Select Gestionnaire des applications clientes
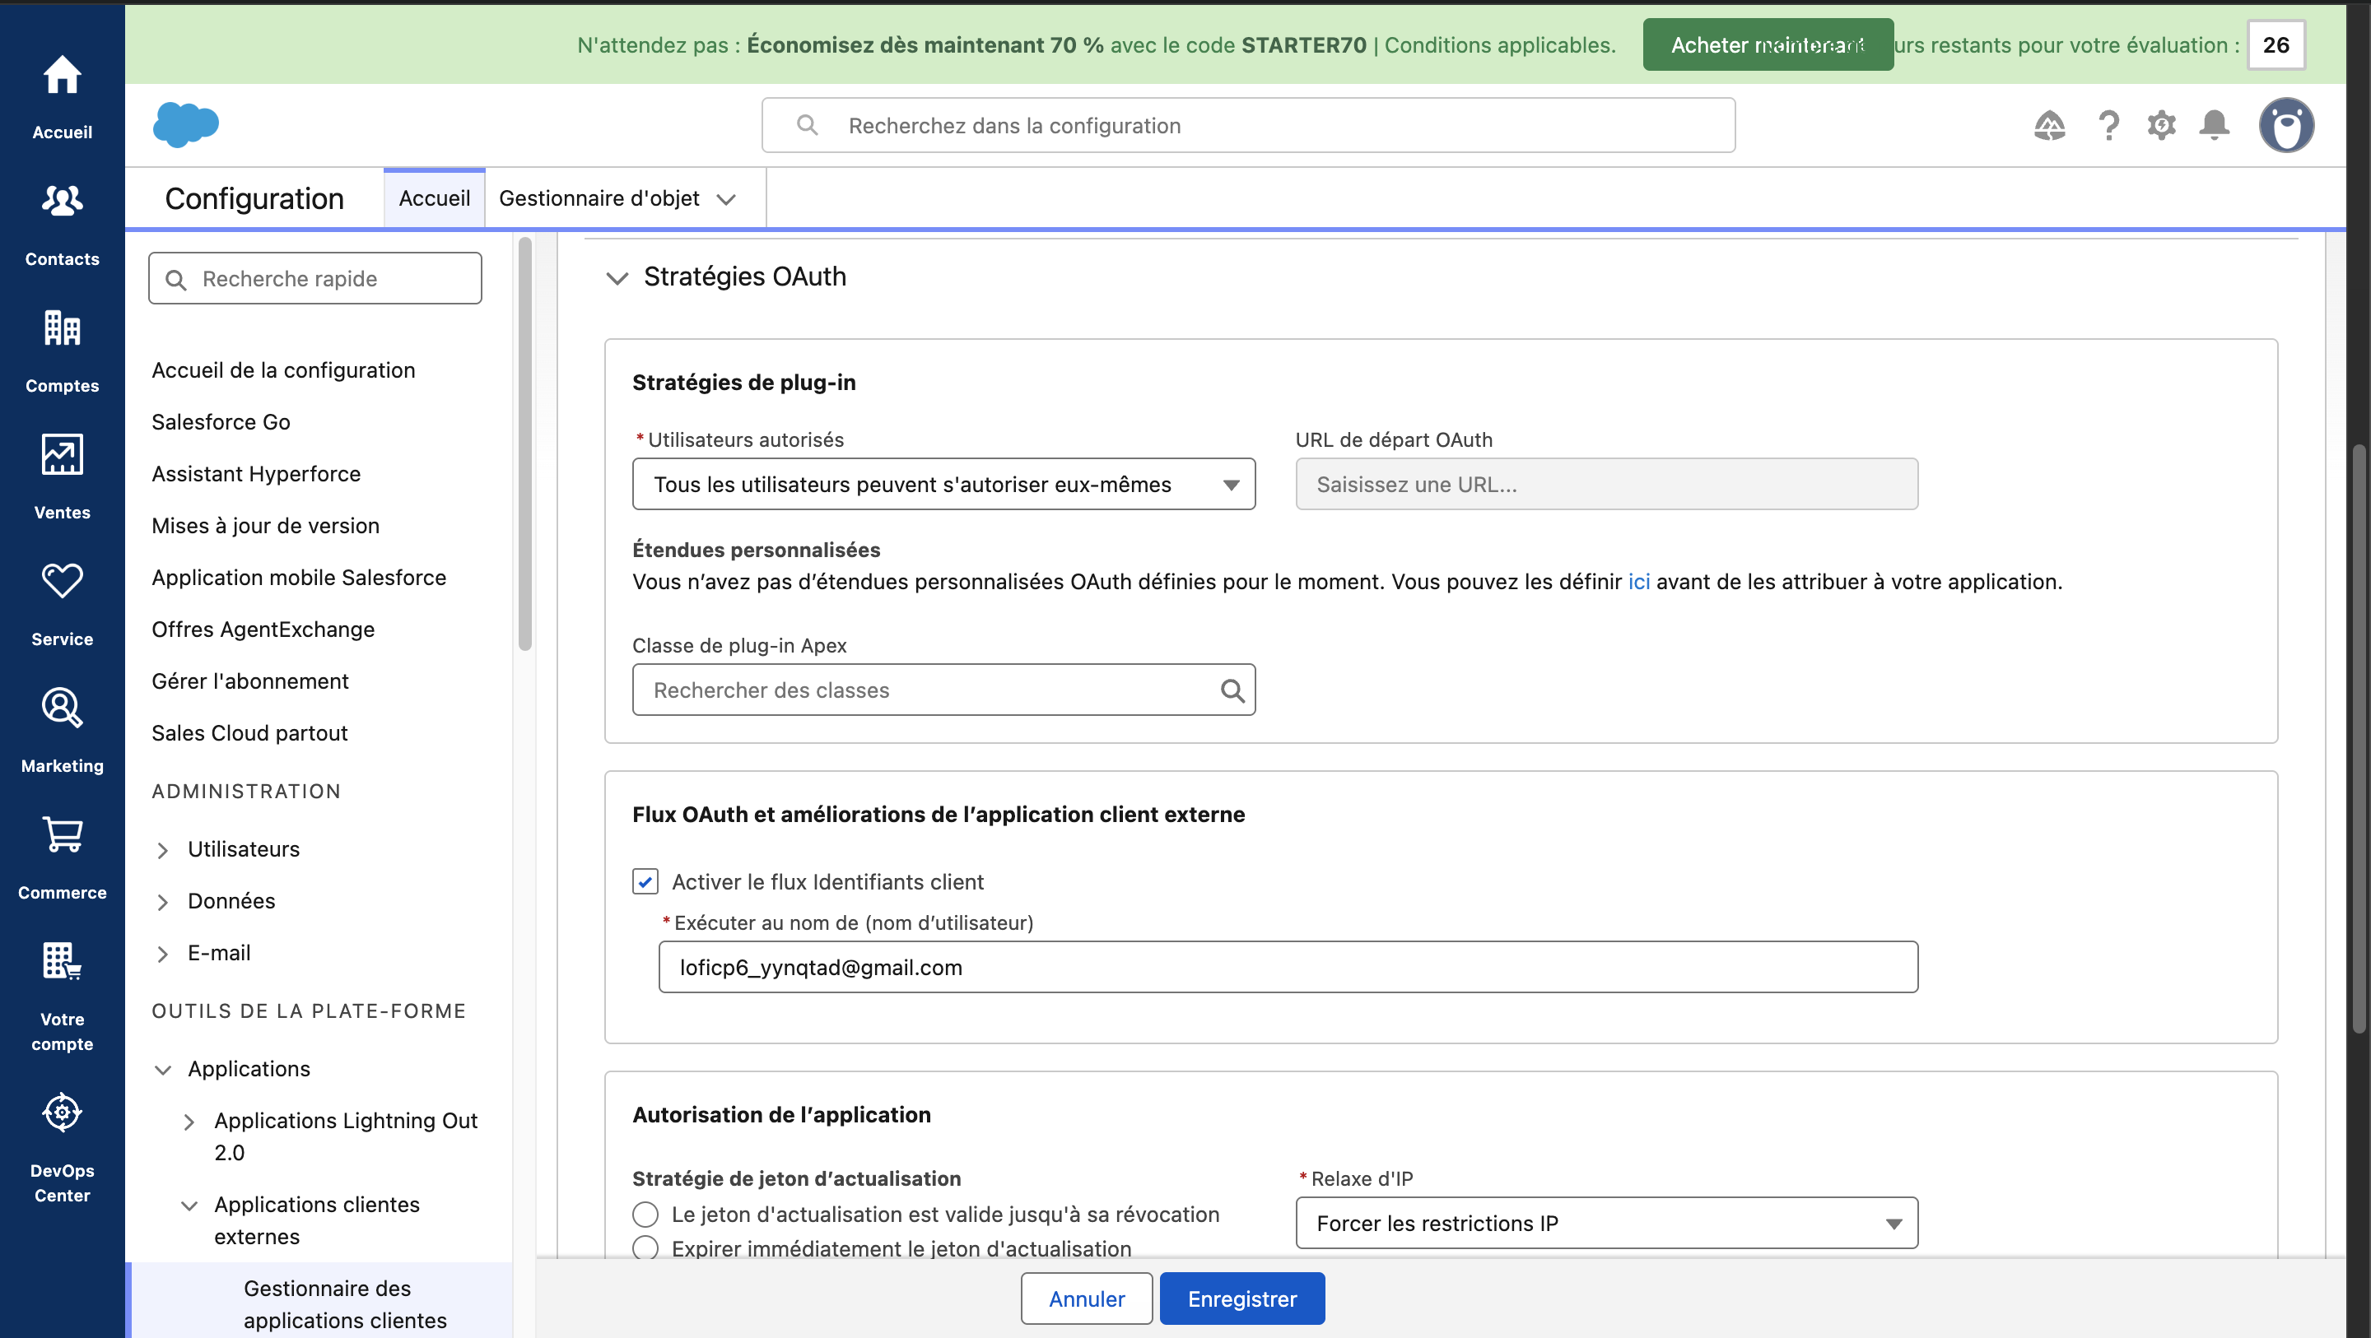 pos(345,1304)
